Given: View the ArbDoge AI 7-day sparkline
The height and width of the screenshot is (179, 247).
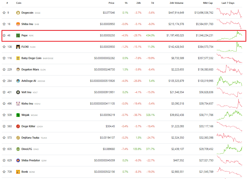Looking at the screenshot, I should coord(229,81).
